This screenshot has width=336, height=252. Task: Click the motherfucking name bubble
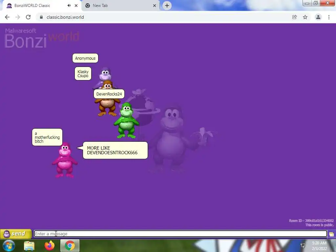[x=47, y=137]
